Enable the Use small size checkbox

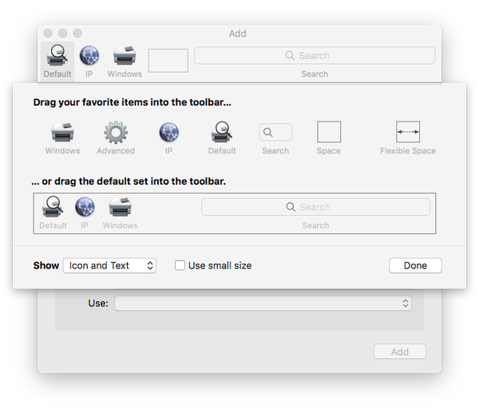180,265
